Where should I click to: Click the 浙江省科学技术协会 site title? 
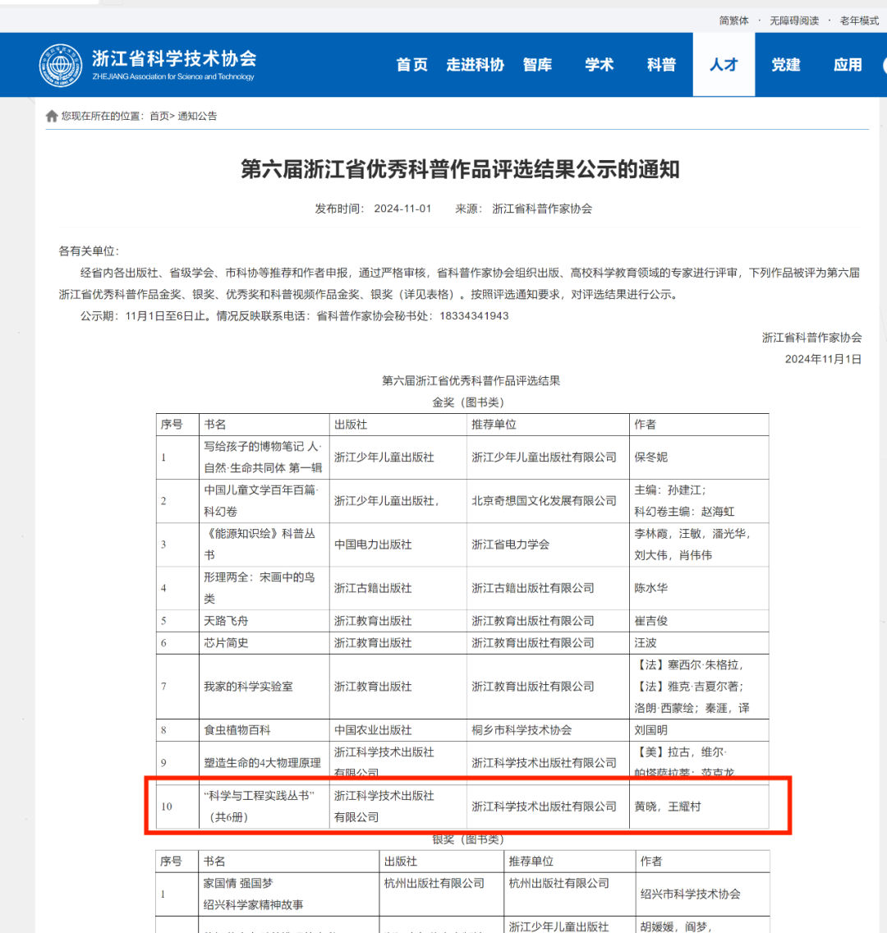click(x=174, y=58)
